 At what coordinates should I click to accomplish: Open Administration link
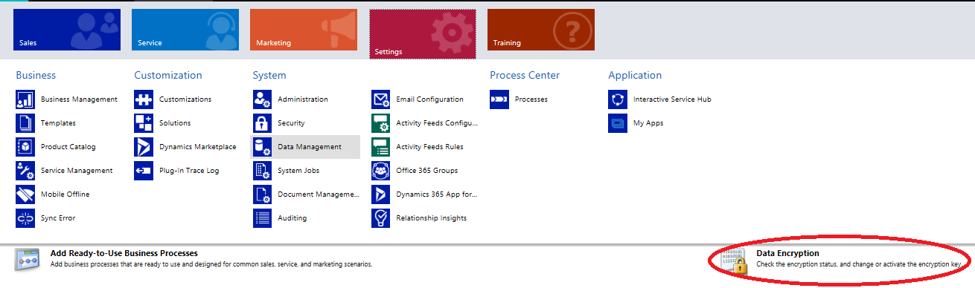click(x=303, y=99)
